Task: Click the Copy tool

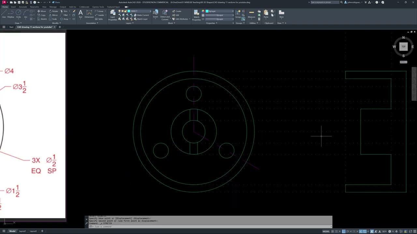Action: tap(41, 15)
